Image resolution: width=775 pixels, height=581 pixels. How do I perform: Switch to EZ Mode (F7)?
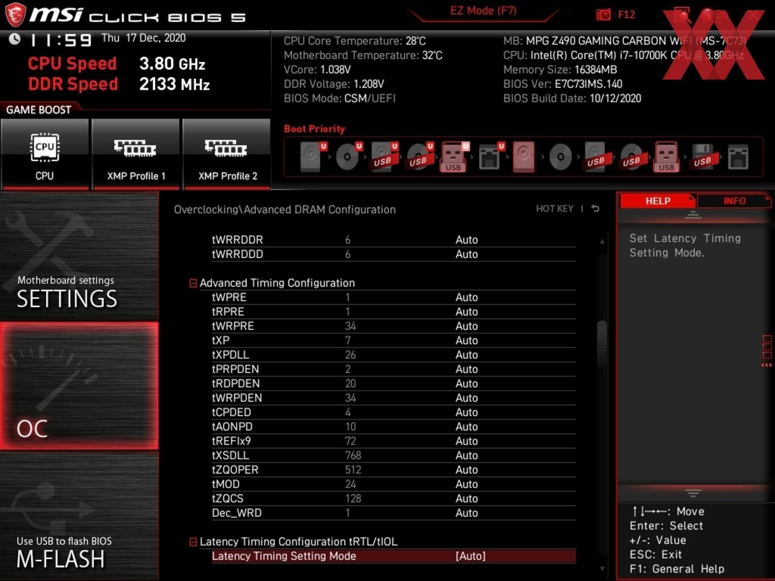point(483,11)
